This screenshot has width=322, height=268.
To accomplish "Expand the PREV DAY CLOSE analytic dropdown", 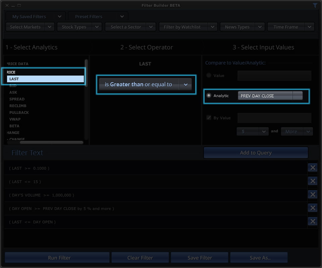I will pyautogui.click(x=297, y=96).
